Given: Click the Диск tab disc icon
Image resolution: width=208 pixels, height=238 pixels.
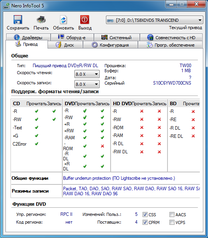Looking at the screenshot, I should (x=58, y=45).
